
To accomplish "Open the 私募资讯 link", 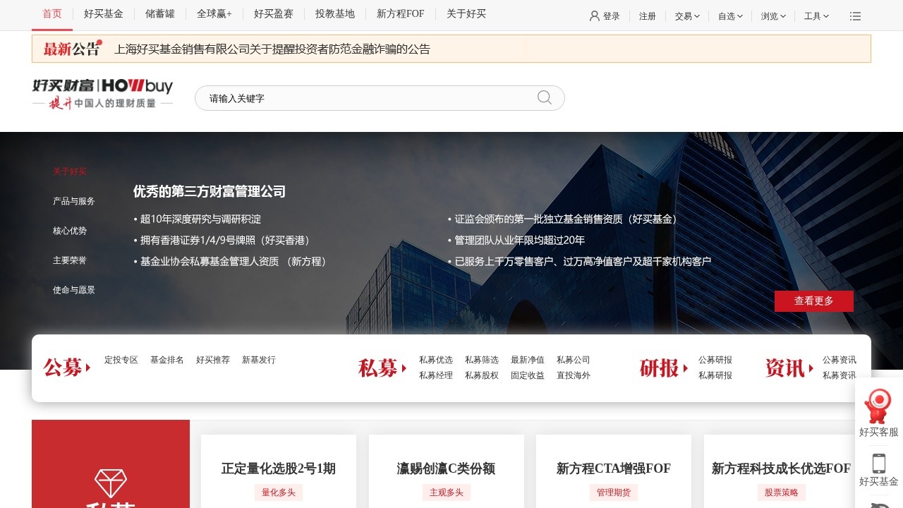I will (x=840, y=375).
